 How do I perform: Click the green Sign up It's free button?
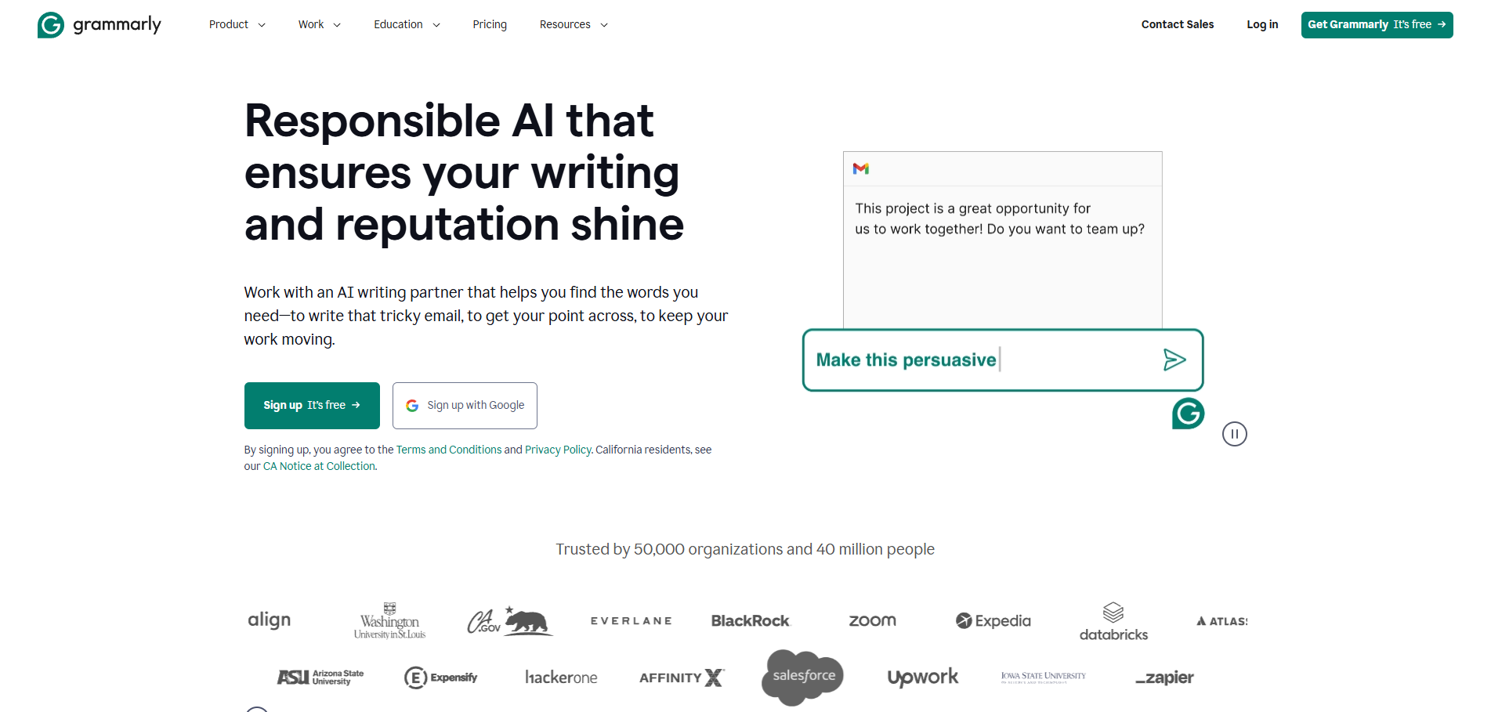311,405
